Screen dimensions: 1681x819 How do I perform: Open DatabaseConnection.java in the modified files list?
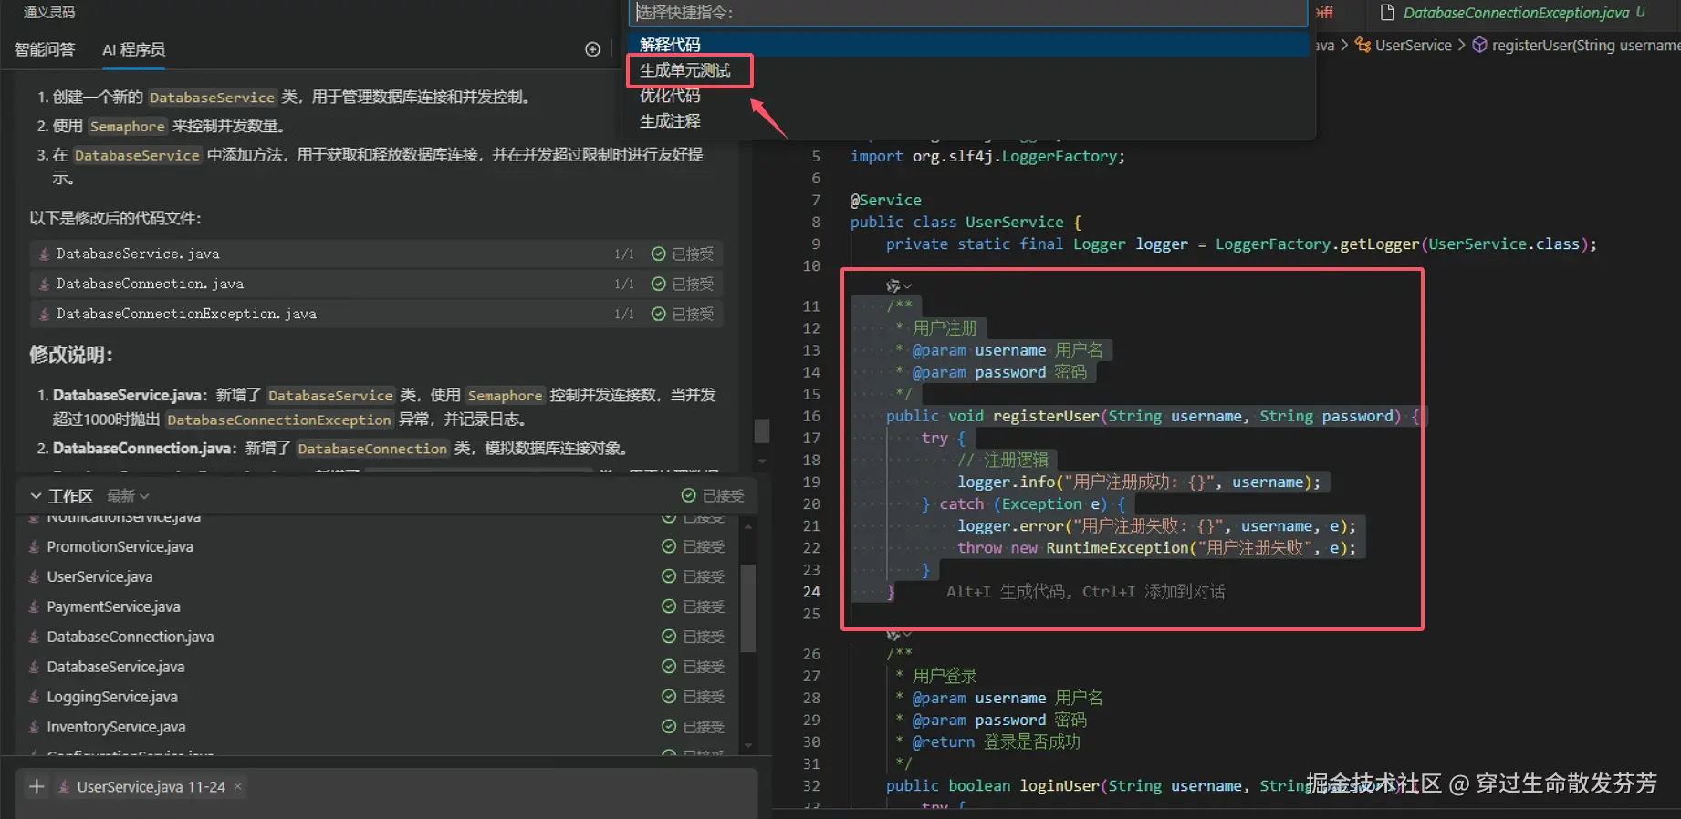pos(377,284)
